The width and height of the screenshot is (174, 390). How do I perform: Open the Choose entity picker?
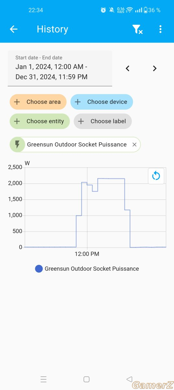click(x=39, y=121)
